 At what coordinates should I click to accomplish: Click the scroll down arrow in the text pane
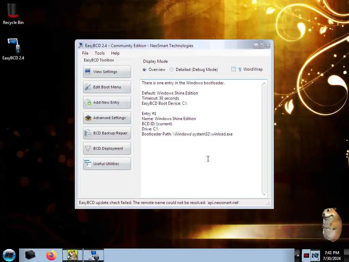(x=264, y=194)
